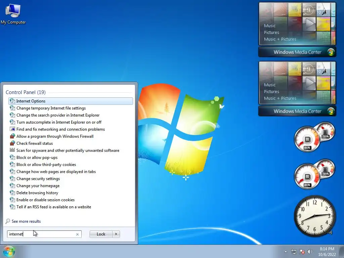Click icon beside Change how web pages displayed

[x=12, y=172]
